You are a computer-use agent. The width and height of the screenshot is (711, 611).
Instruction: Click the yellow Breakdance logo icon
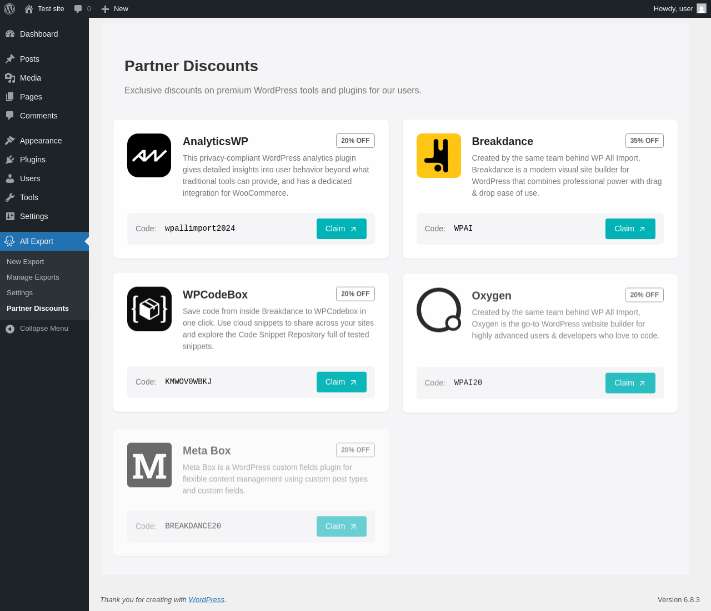point(438,156)
